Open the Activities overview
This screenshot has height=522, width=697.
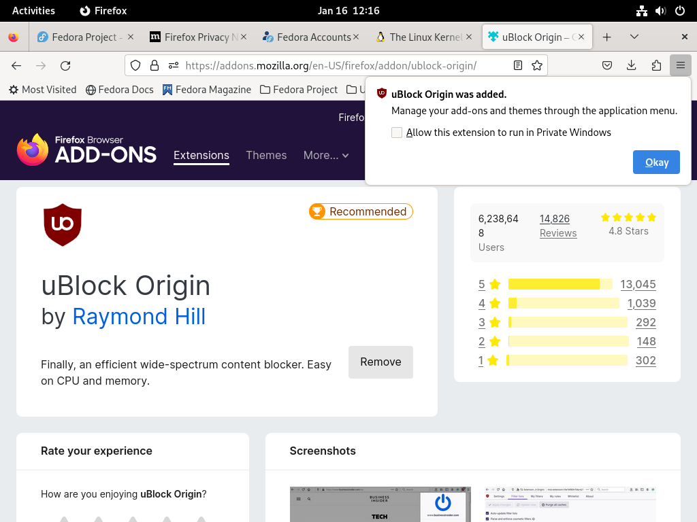pyautogui.click(x=33, y=11)
